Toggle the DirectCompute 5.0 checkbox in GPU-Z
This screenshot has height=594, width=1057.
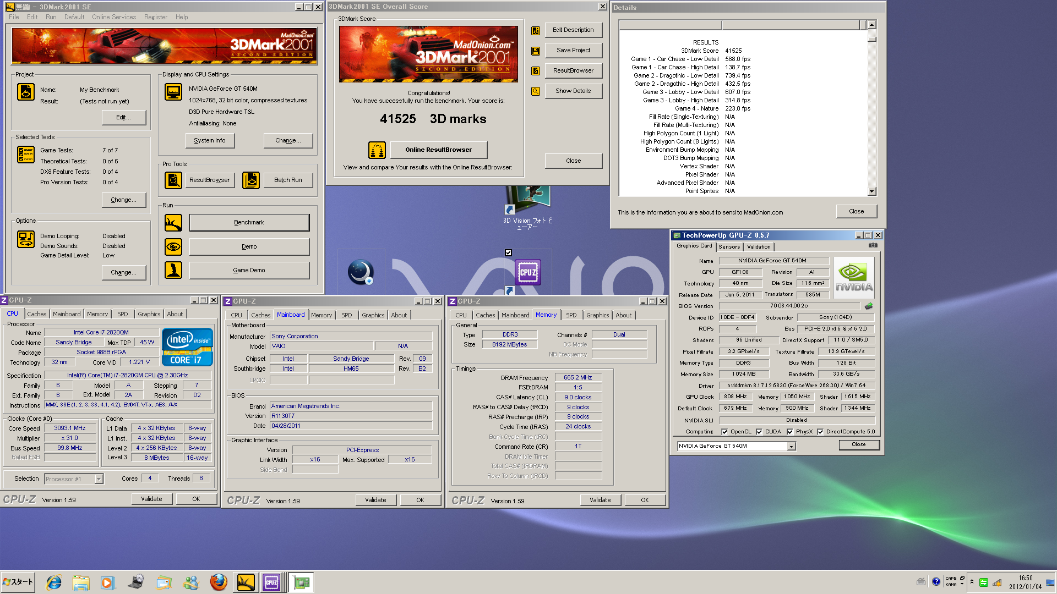(x=820, y=432)
